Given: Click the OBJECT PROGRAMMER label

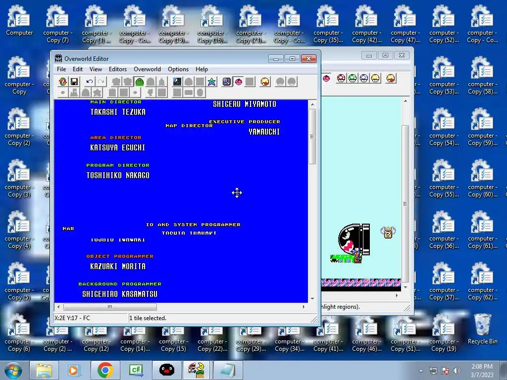Looking at the screenshot, I should 120,256.
